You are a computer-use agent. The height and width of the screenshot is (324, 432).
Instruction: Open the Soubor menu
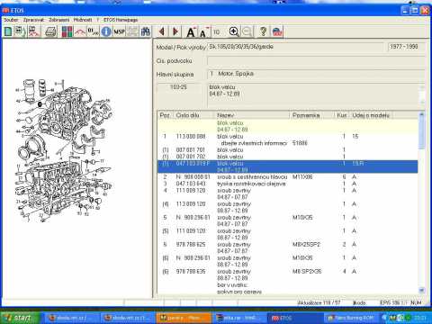tap(11, 20)
